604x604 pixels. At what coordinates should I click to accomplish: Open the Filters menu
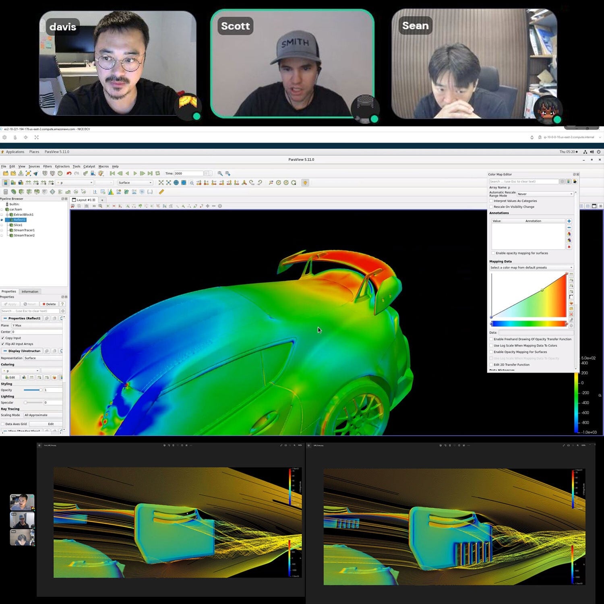pos(48,166)
